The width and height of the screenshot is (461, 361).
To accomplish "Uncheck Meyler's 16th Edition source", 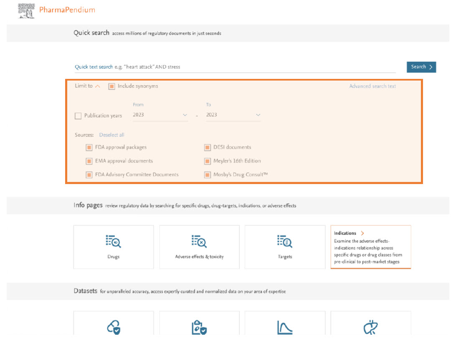I will click(208, 161).
